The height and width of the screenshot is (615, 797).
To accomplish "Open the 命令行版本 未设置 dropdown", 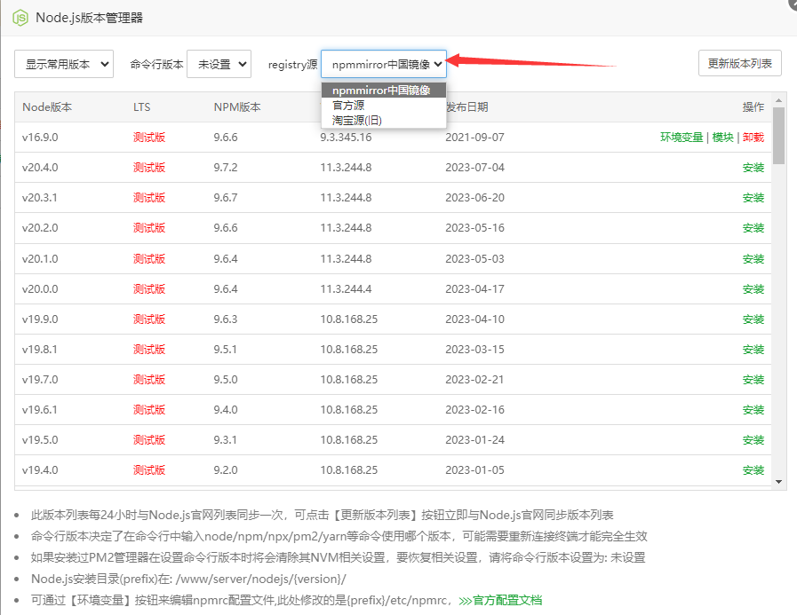I will [x=219, y=64].
